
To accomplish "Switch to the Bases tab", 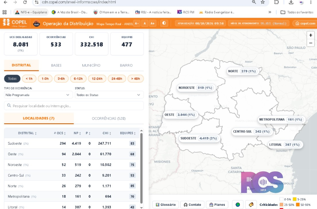I will [x=56, y=65].
